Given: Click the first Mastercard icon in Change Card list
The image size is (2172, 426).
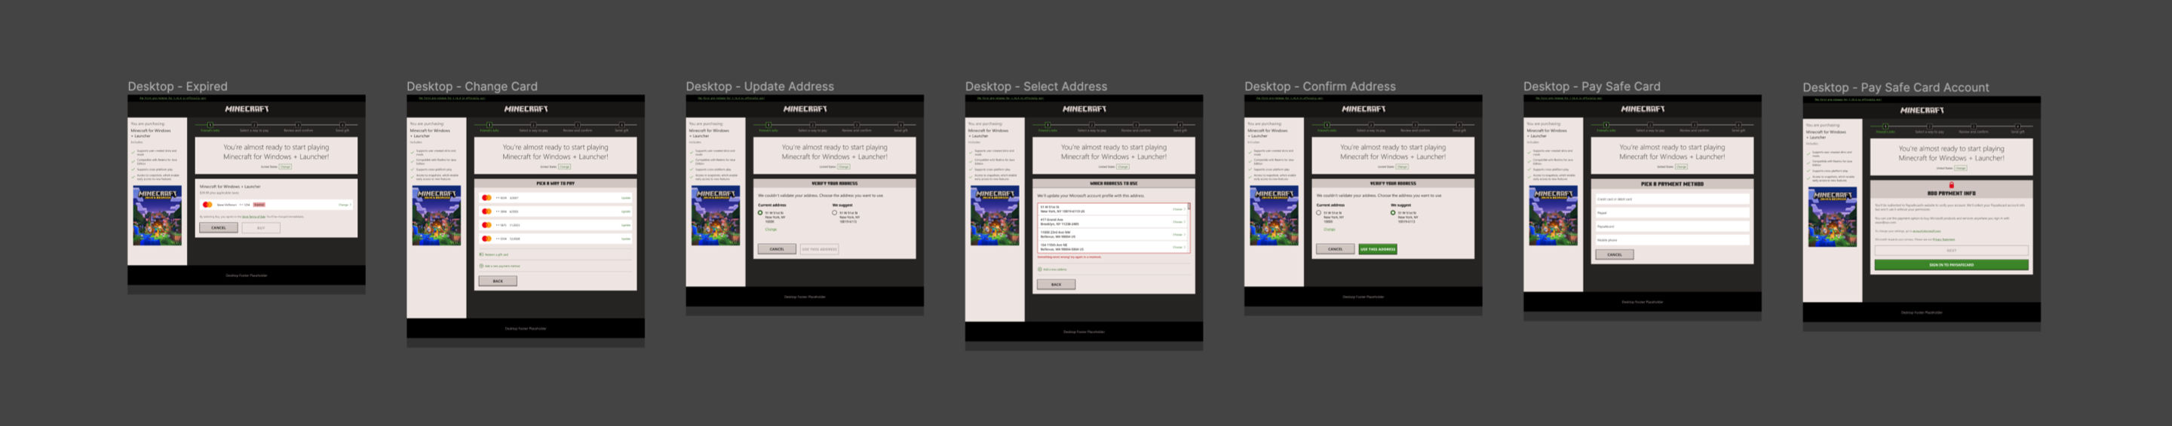Looking at the screenshot, I should (486, 198).
